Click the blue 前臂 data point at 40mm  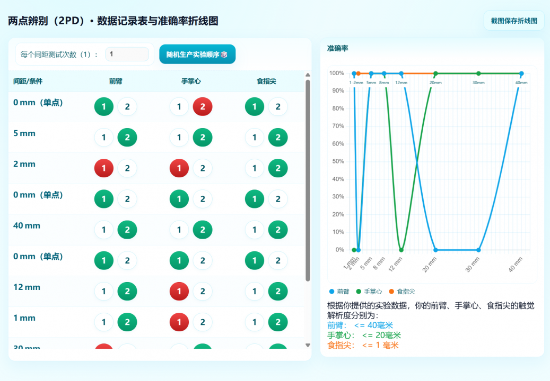[x=521, y=74]
